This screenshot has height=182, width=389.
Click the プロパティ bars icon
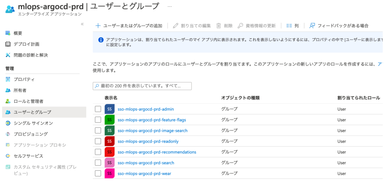[8, 80]
